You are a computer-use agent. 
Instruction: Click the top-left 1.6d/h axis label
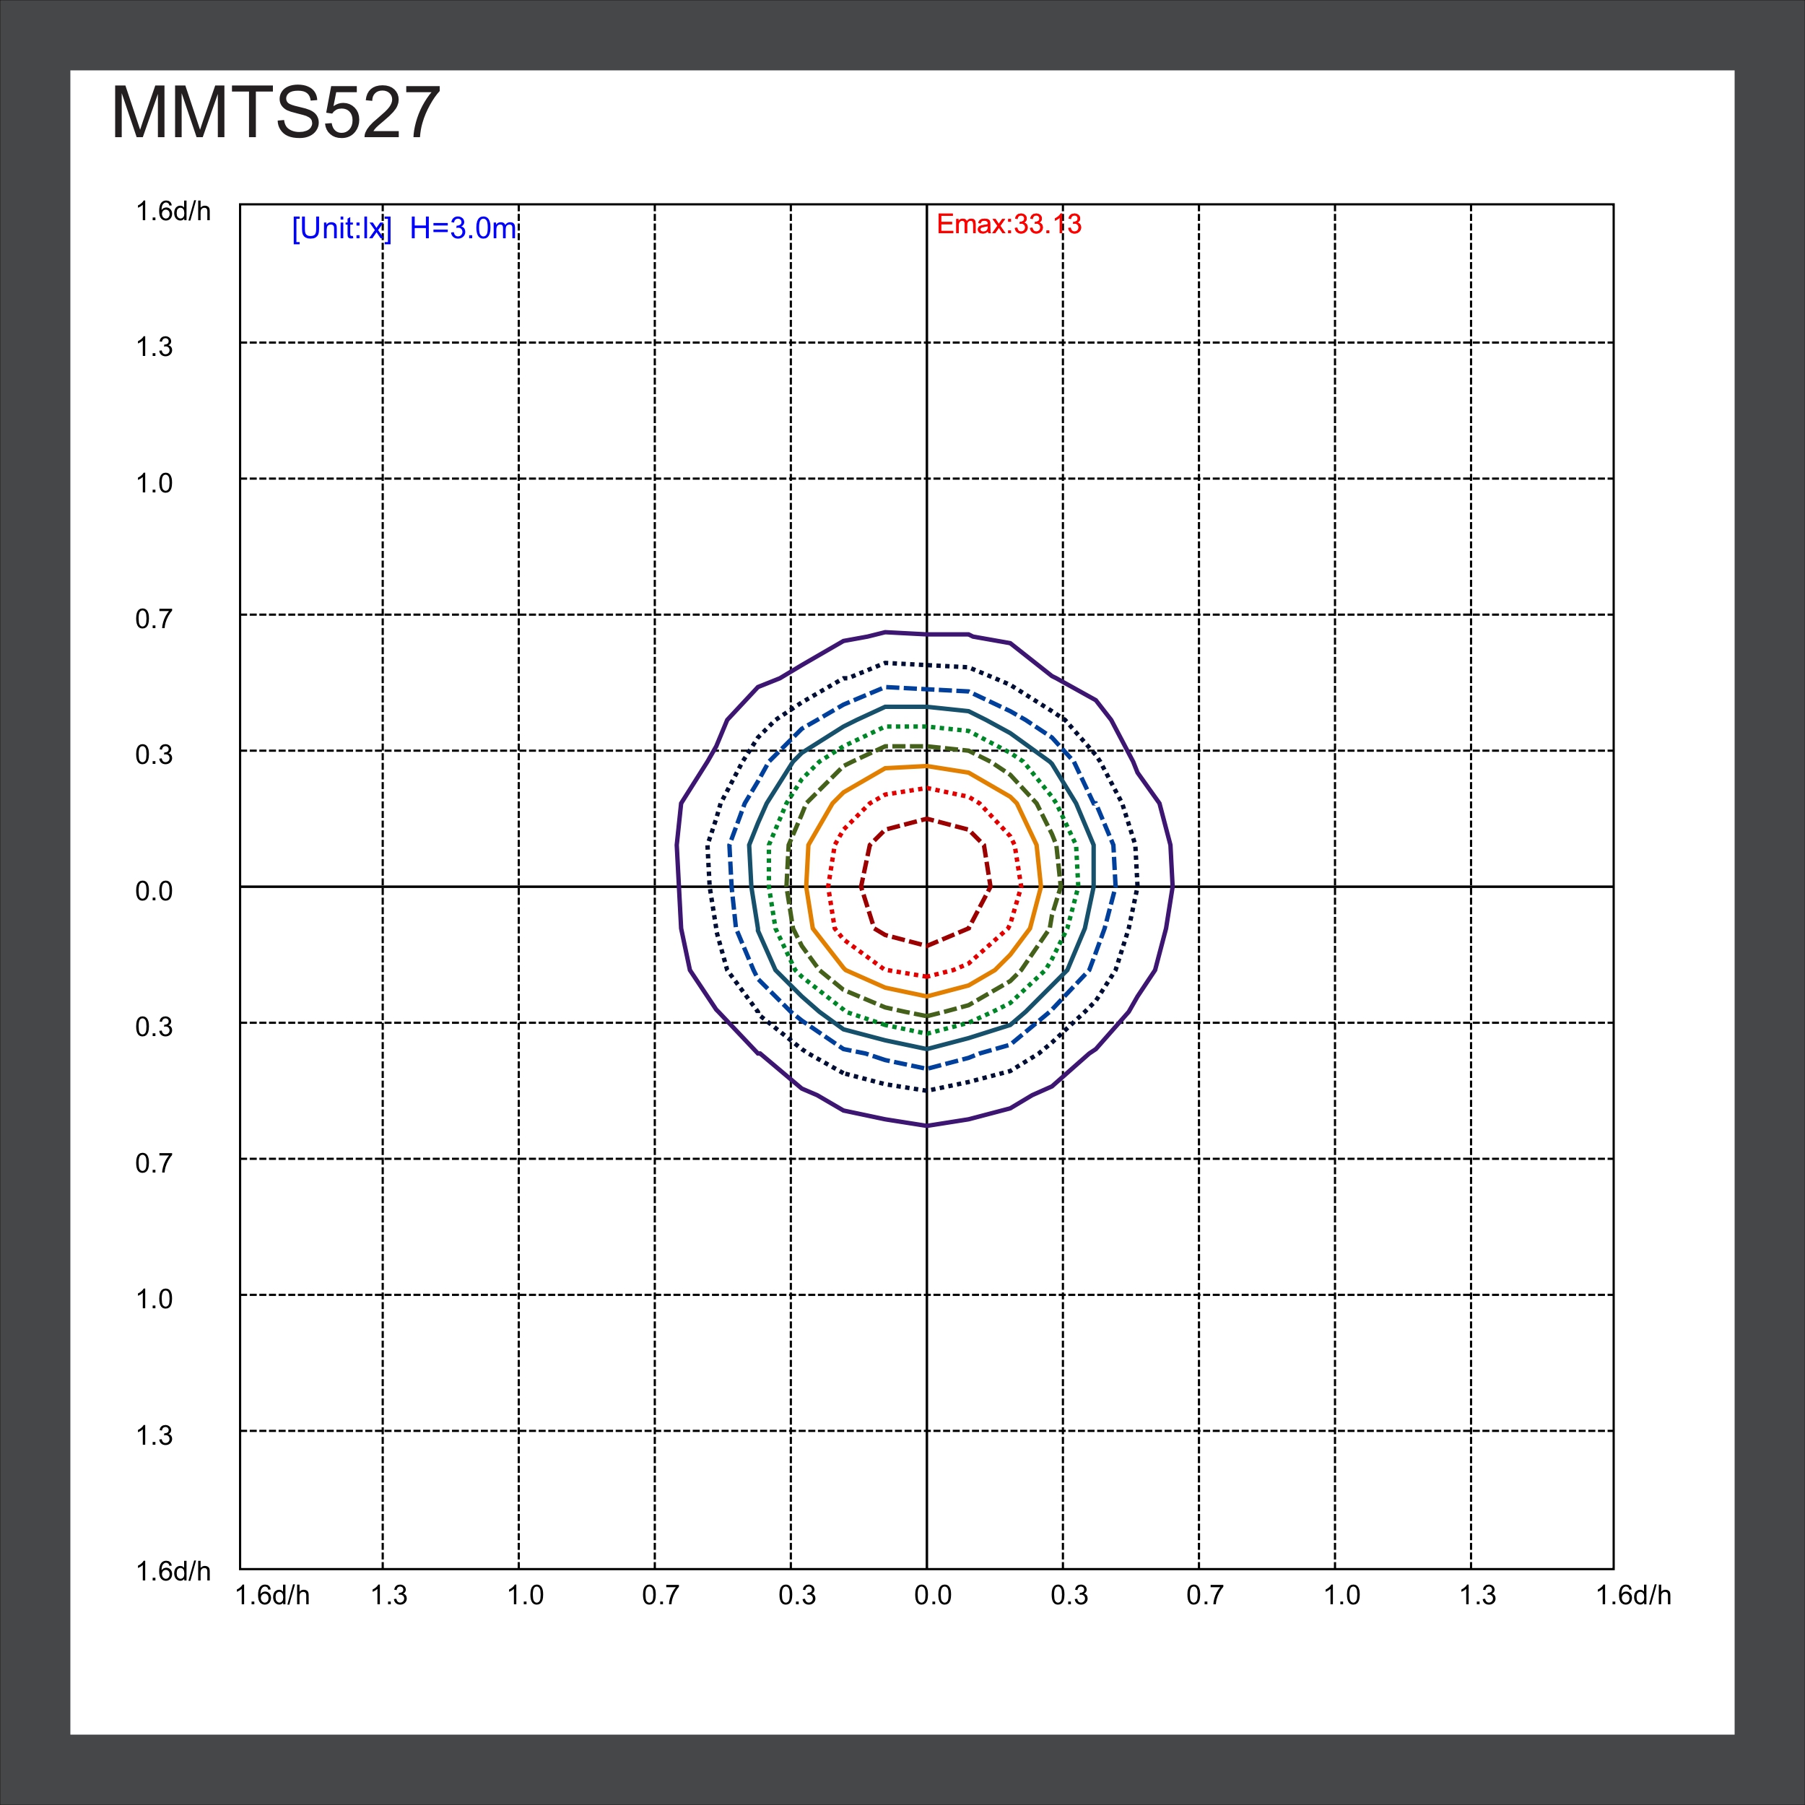[174, 211]
